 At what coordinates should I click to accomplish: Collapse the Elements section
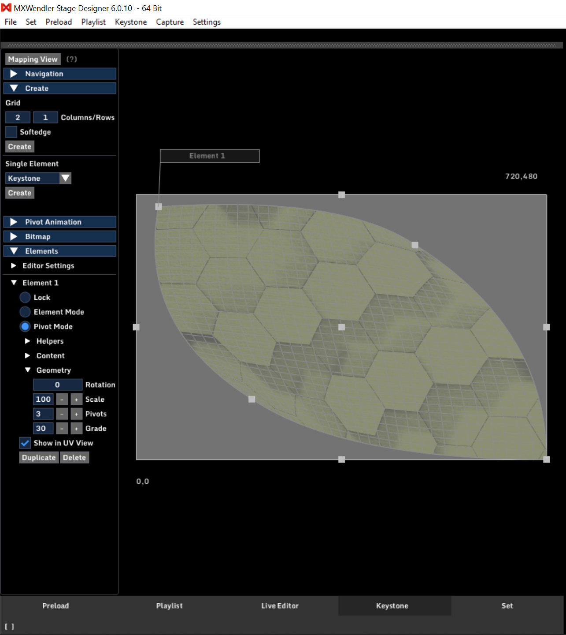pyautogui.click(x=60, y=251)
